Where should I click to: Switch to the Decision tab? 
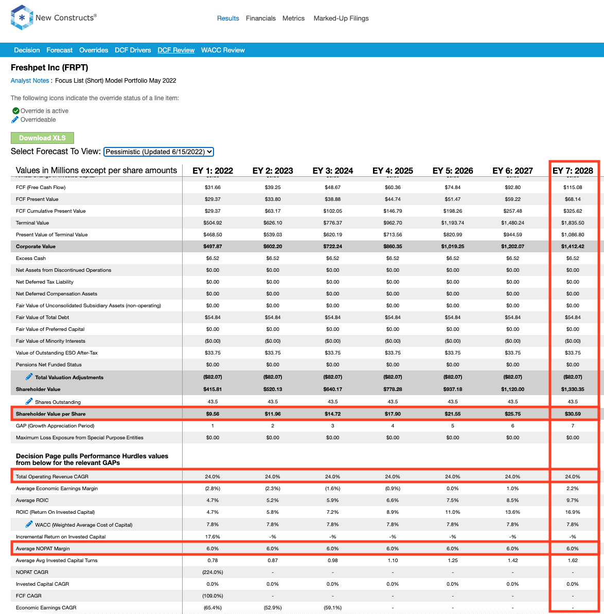(27, 50)
